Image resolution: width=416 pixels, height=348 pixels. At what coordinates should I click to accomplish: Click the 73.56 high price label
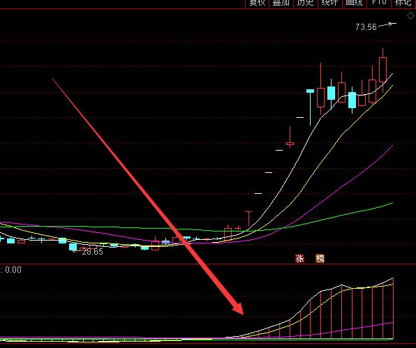coord(366,27)
